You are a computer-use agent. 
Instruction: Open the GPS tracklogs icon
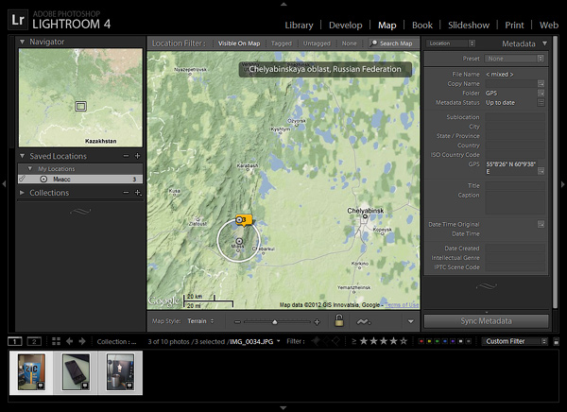click(364, 321)
